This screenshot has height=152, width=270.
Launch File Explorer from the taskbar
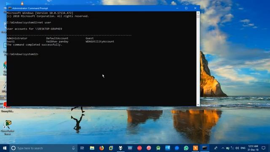[92, 148]
